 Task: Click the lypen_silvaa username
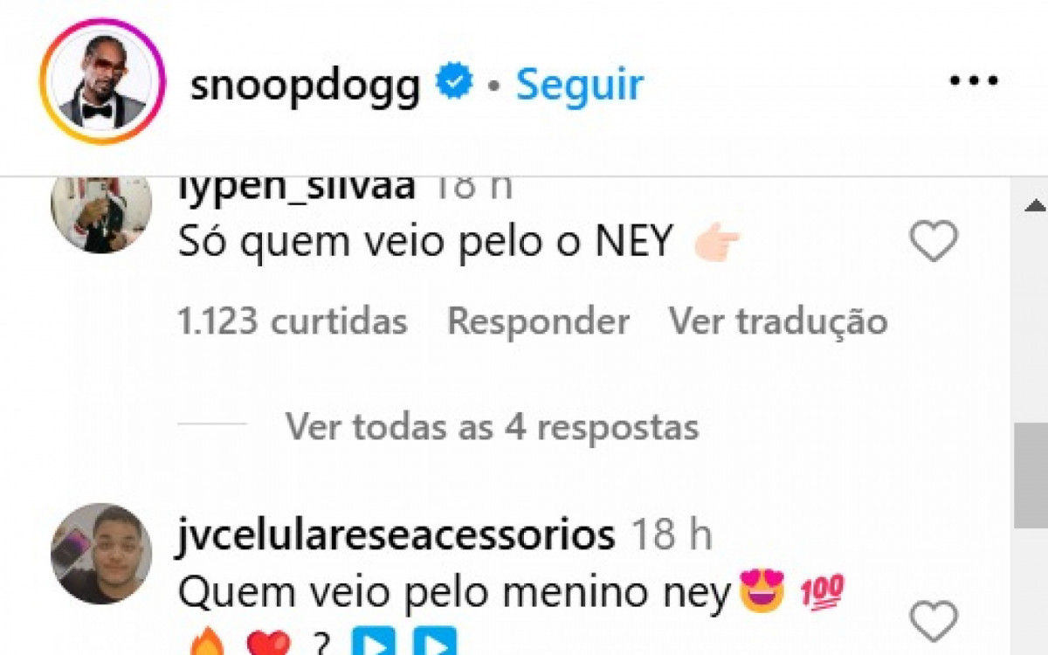pos(297,188)
